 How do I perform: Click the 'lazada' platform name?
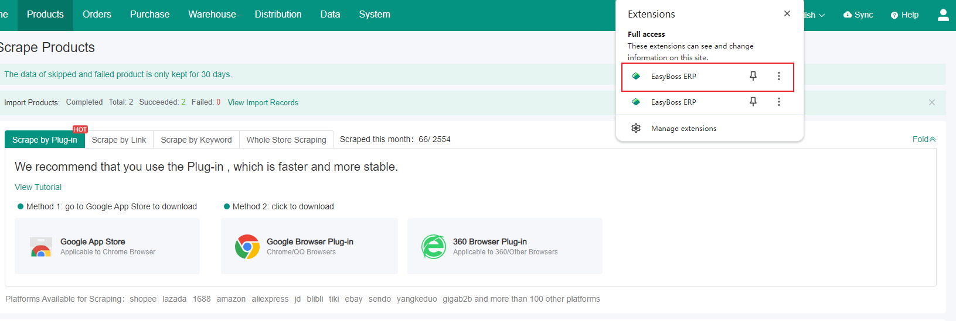pos(174,299)
